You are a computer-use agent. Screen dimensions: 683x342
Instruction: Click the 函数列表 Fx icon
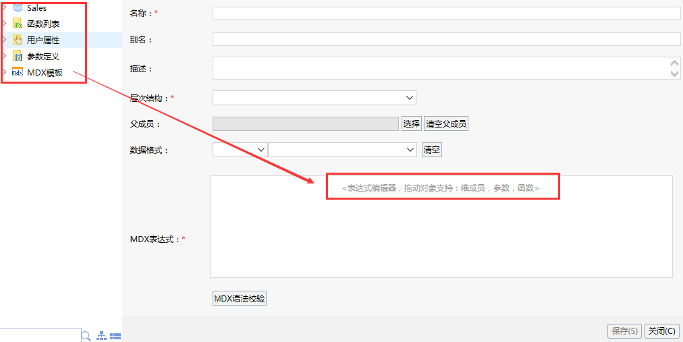(18, 24)
